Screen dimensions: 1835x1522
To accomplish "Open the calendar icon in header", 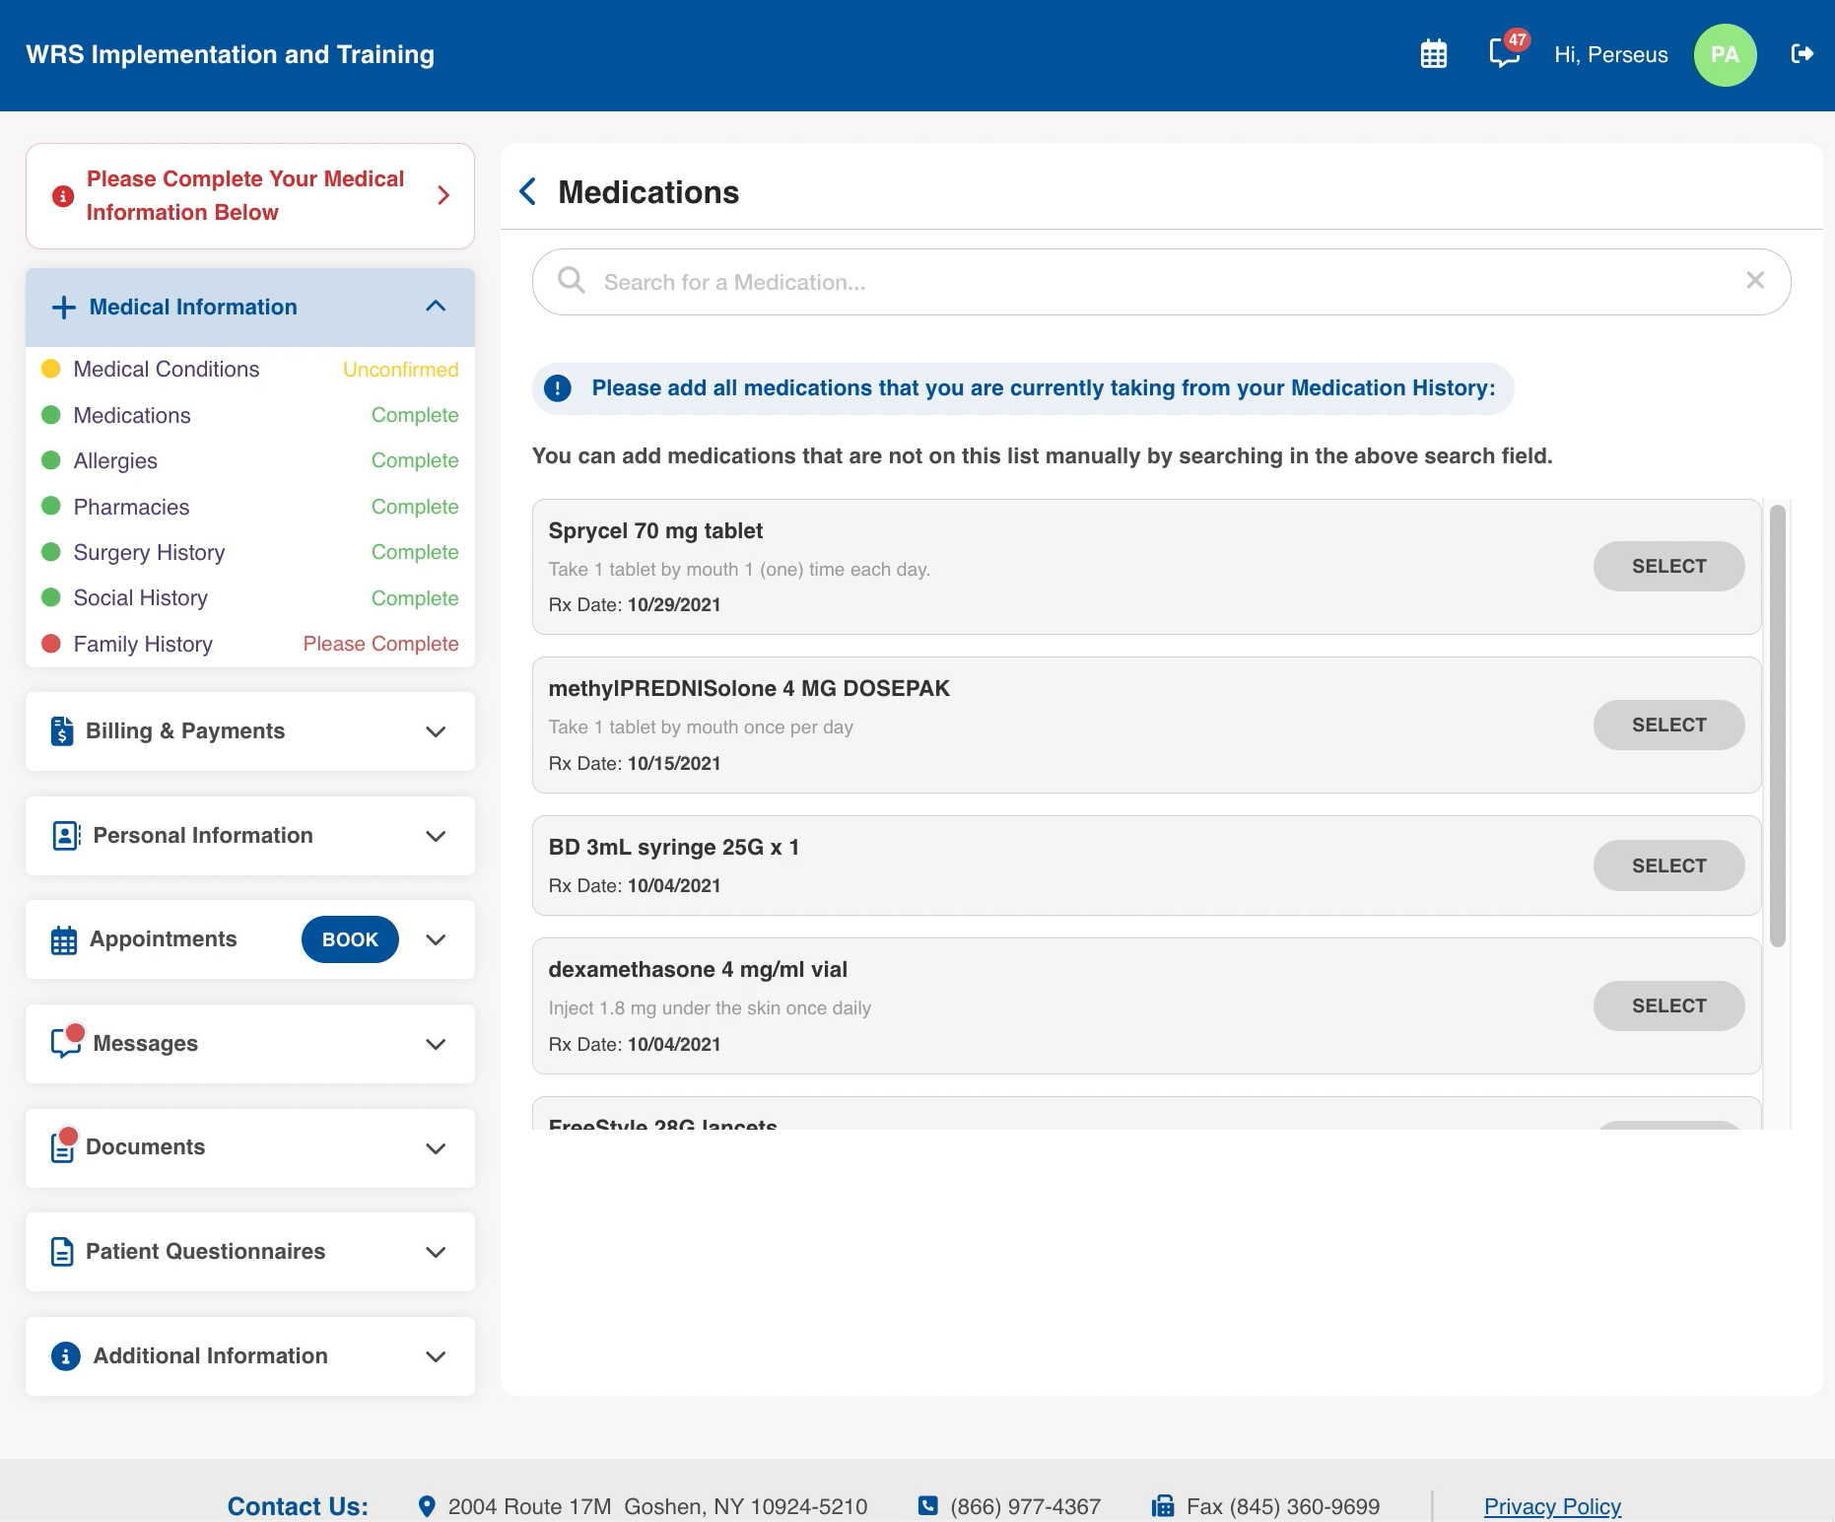I will click(x=1433, y=54).
